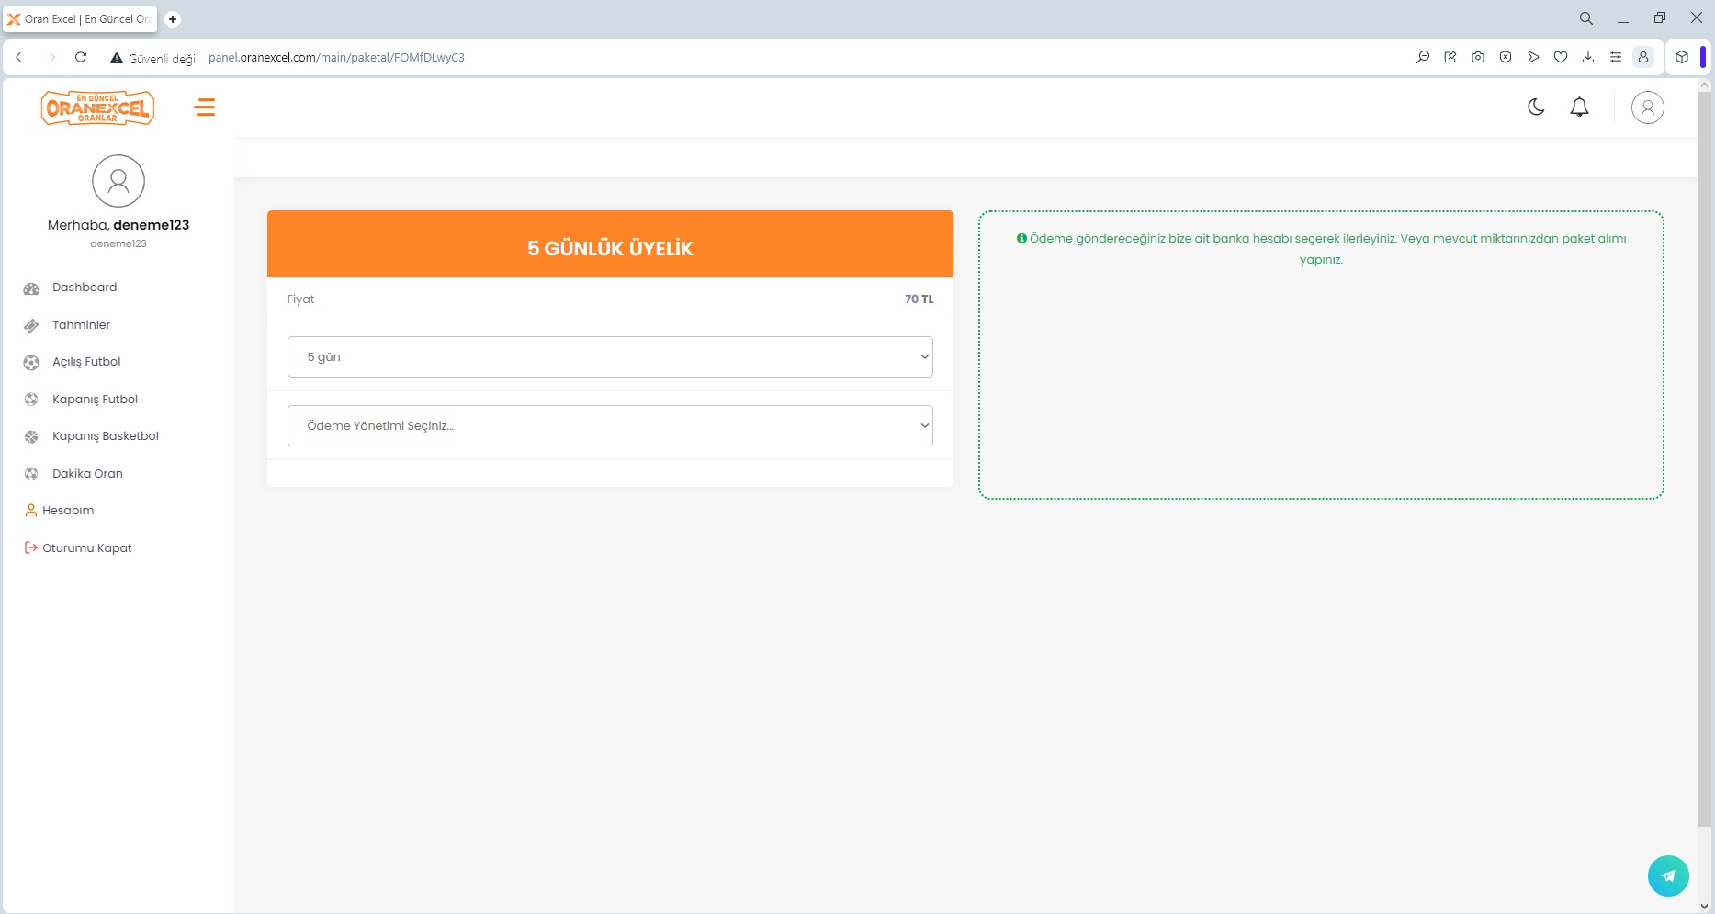Open Kapanış Basketbol page
Image resolution: width=1715 pixels, height=914 pixels.
105,436
